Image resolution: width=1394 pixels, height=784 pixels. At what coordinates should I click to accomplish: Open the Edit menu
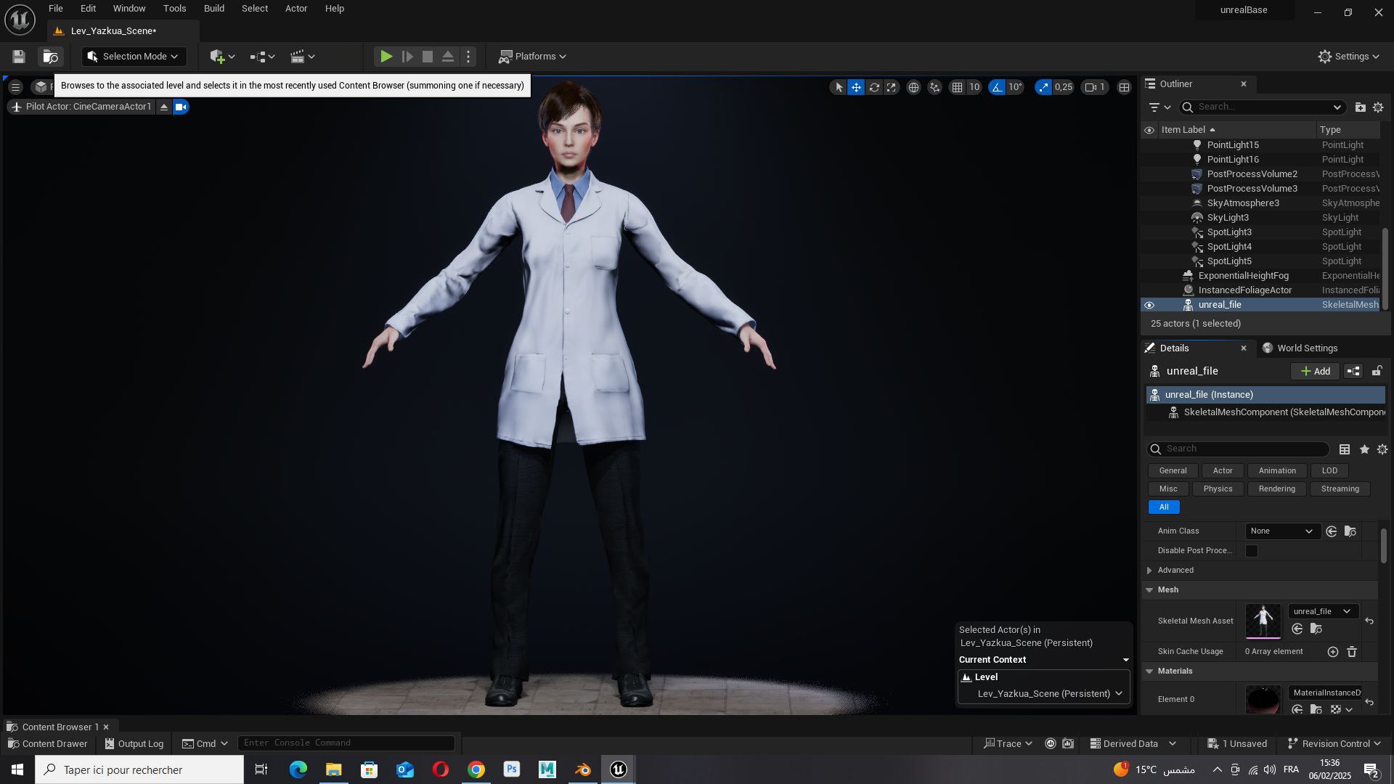(x=88, y=9)
